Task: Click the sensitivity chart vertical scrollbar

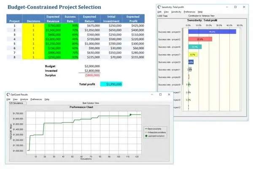Action: point(183,57)
